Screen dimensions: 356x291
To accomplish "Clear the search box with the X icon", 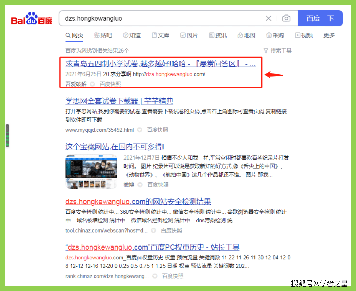I will [x=269, y=18].
